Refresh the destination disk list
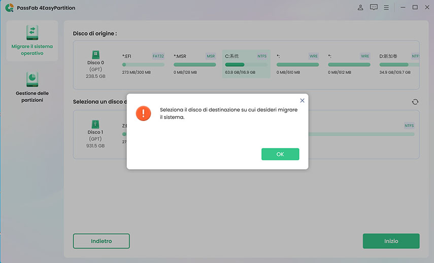Viewport: 434px width, 263px height. pyautogui.click(x=415, y=102)
